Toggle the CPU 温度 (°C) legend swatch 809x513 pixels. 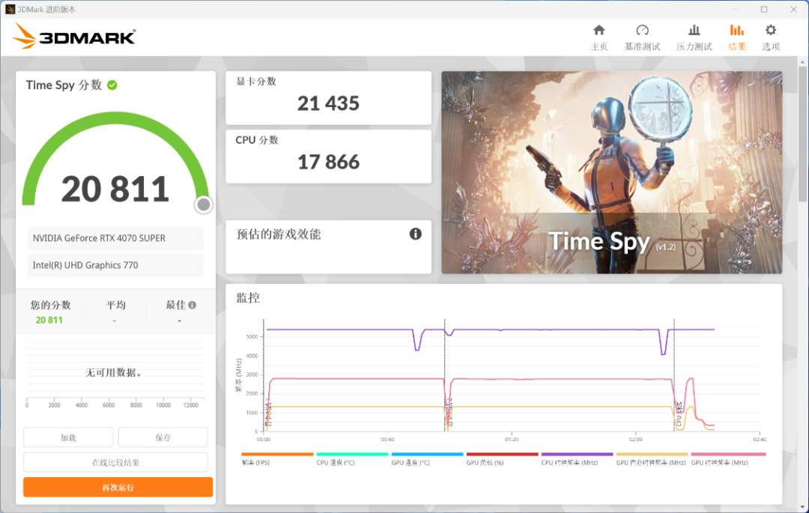[x=352, y=455]
